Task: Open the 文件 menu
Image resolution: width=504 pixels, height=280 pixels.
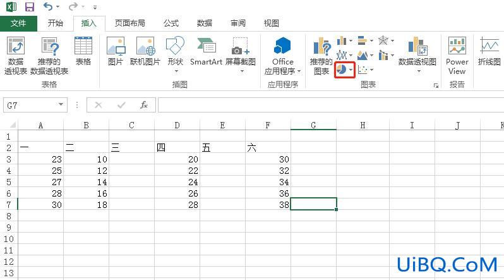Action: (18, 23)
